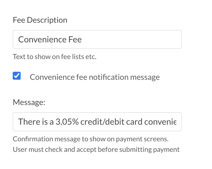The height and width of the screenshot is (169, 212).
Task: Place cursor on 'Fee' in the Fee Description box
Action: tap(75, 39)
